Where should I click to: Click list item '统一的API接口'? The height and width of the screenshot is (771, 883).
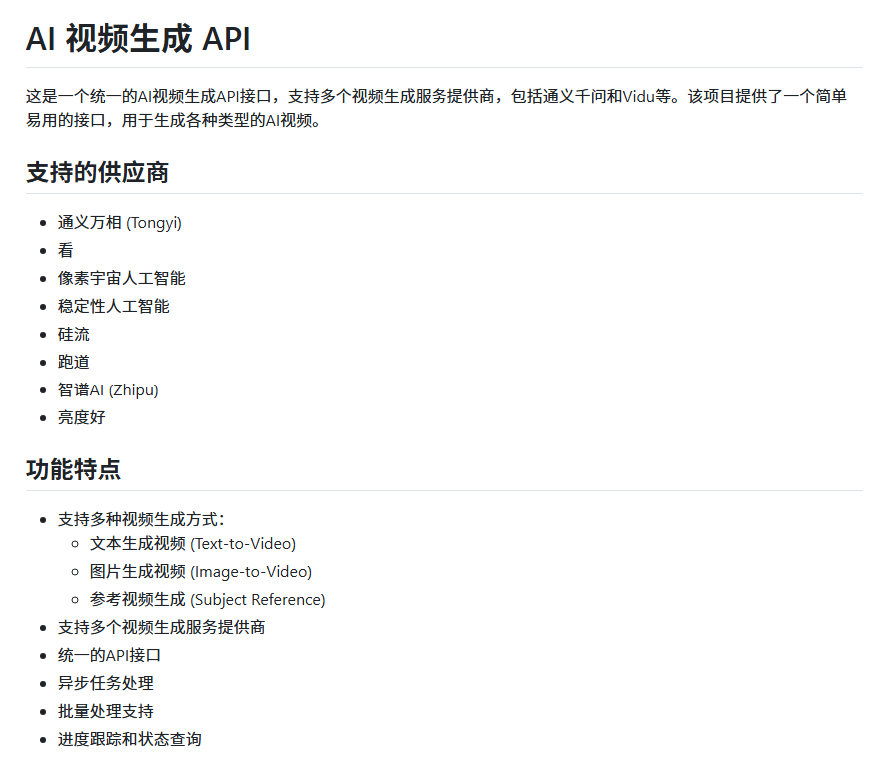click(109, 655)
